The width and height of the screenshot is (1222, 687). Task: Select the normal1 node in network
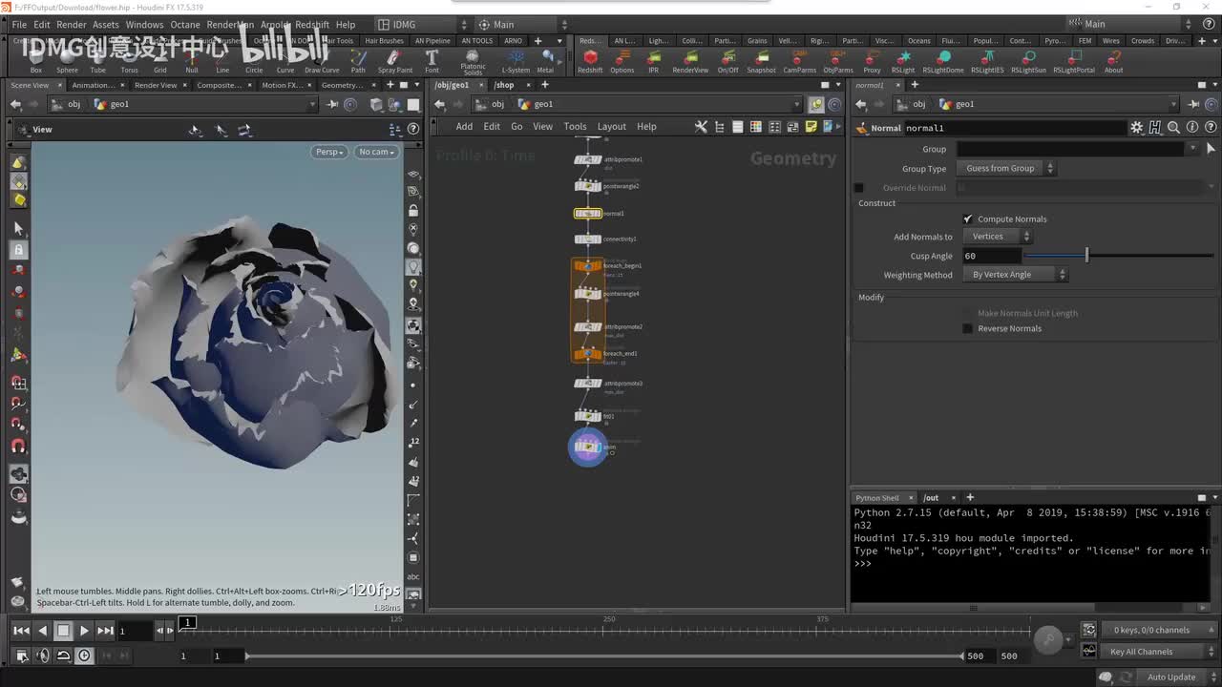tap(587, 214)
